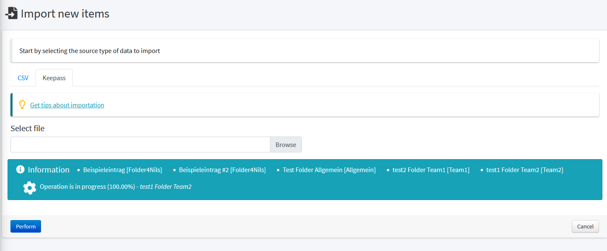Open the Get tips about importation link
607x251 pixels.
coord(67,105)
